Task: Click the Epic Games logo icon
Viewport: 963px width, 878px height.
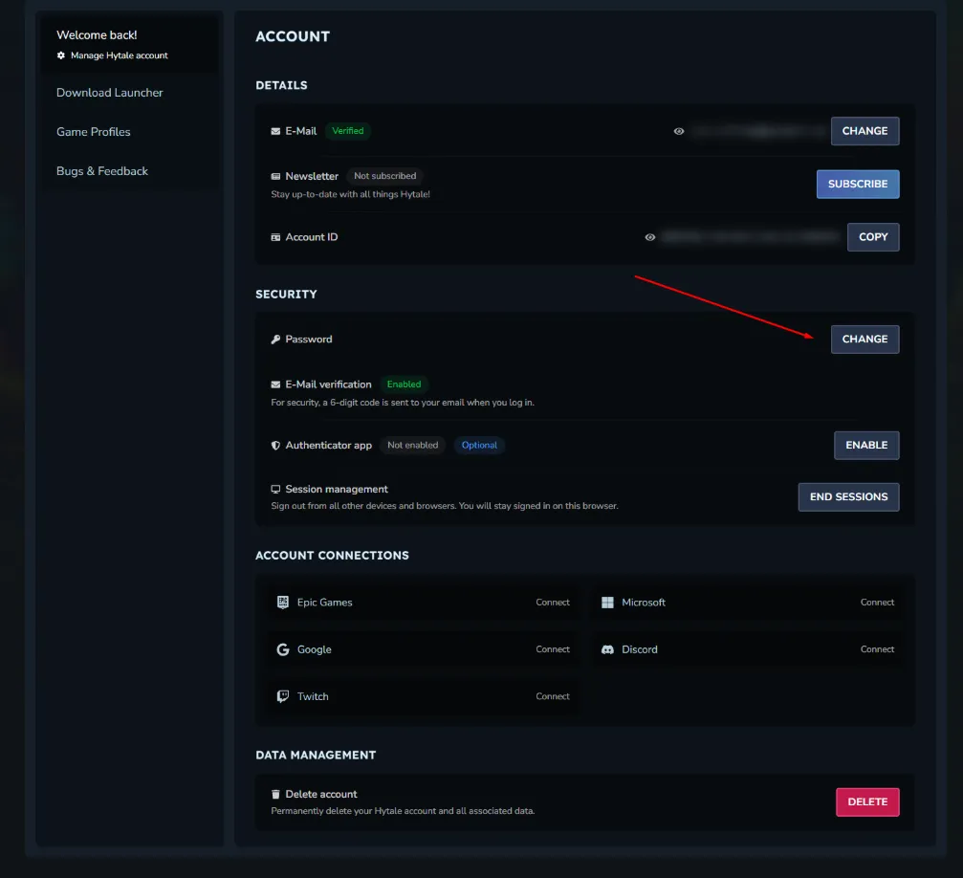Action: tap(283, 603)
